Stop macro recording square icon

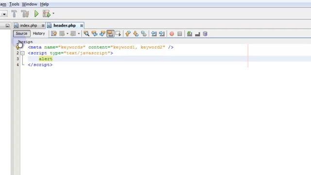point(180,34)
